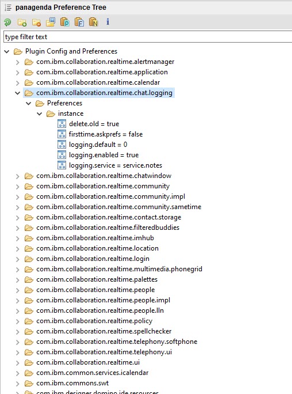Viewport: 292px width, 394px height.
Task: Expand the realtime.login plugin node
Action: (x=18, y=259)
